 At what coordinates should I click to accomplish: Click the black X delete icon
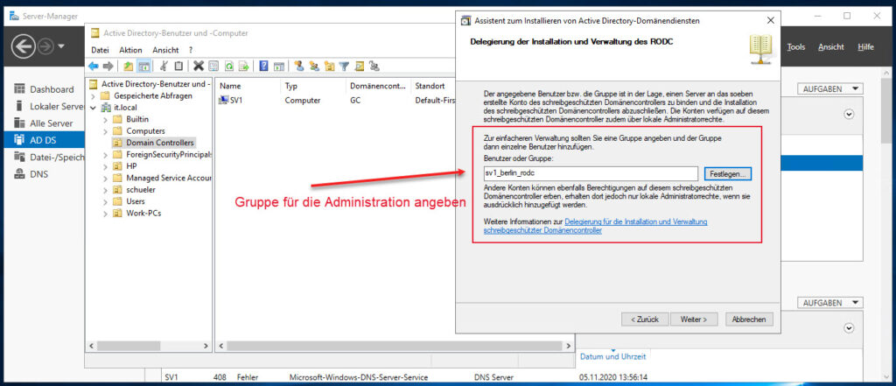point(199,67)
